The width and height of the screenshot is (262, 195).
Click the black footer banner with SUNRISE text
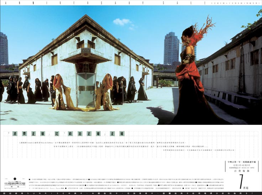pyautogui.click(x=131, y=193)
